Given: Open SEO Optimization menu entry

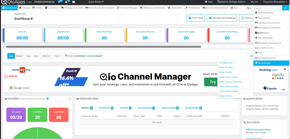Looking at the screenshot, I should tap(271, 58).
